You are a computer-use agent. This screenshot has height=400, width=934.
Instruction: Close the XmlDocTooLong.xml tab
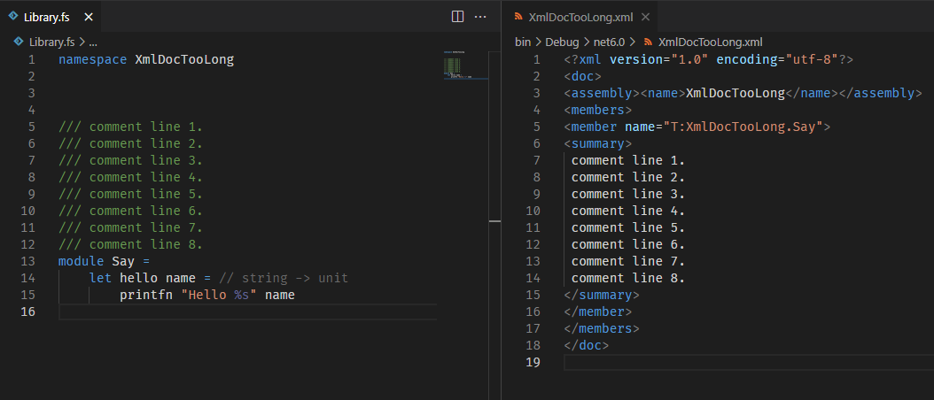pos(643,17)
